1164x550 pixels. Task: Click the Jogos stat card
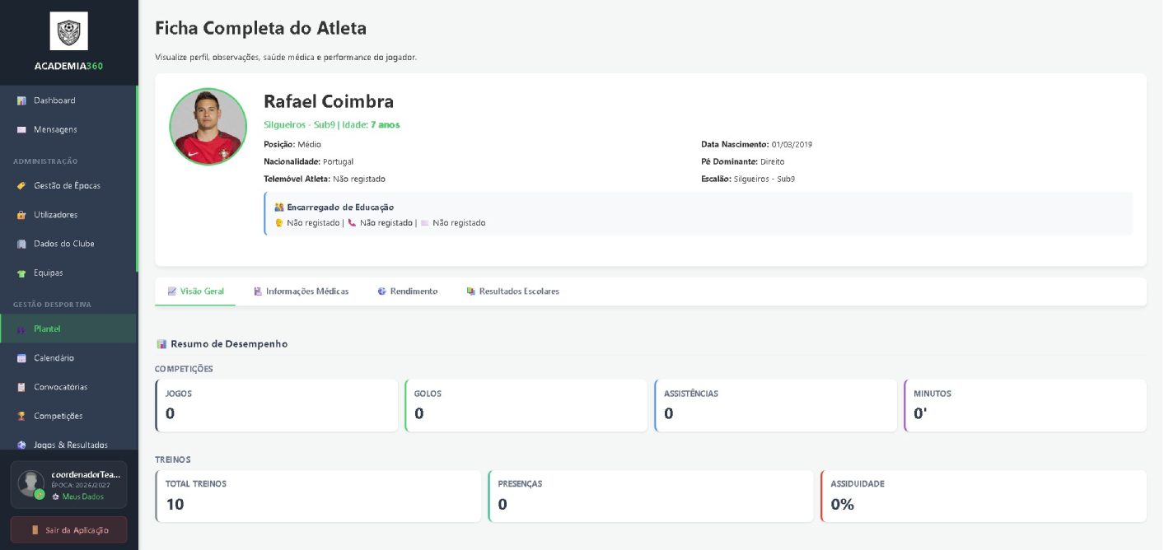click(x=277, y=405)
